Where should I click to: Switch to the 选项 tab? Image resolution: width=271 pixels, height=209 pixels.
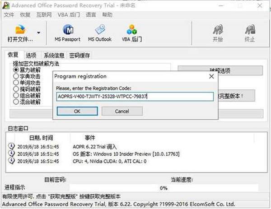31,56
